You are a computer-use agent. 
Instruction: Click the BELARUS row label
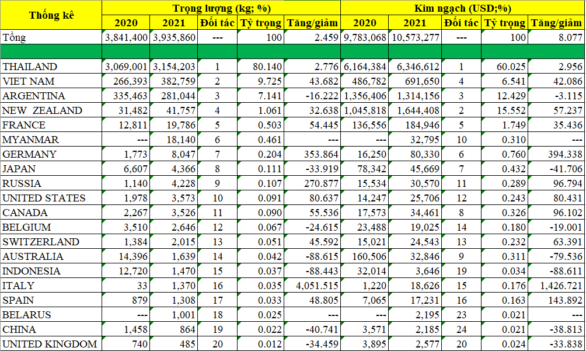coord(51,314)
